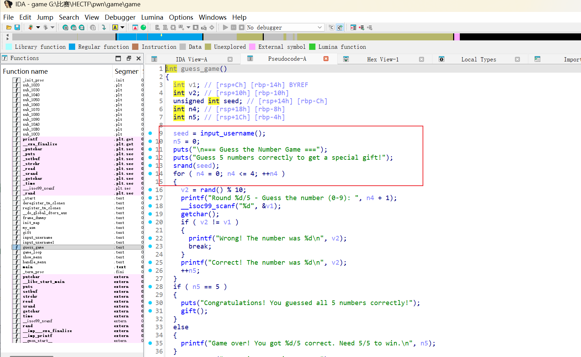Open the compile file dialog toolbar icon
Image resolution: width=581 pixels, height=357 pixels.
331,27
